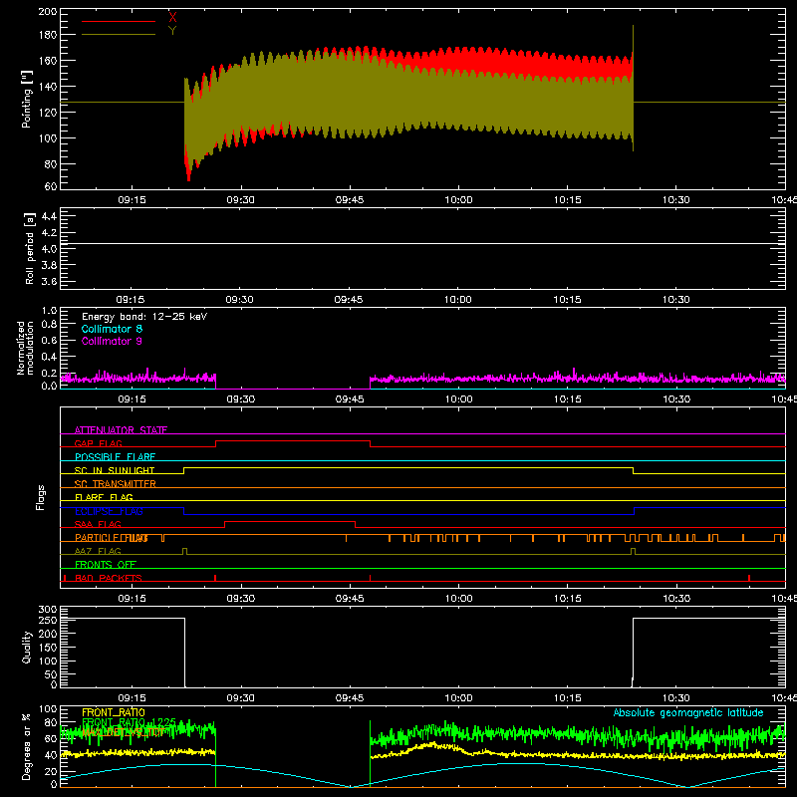The width and height of the screenshot is (797, 797).
Task: Click the Collimator 8 legend entry
Action: point(112,329)
